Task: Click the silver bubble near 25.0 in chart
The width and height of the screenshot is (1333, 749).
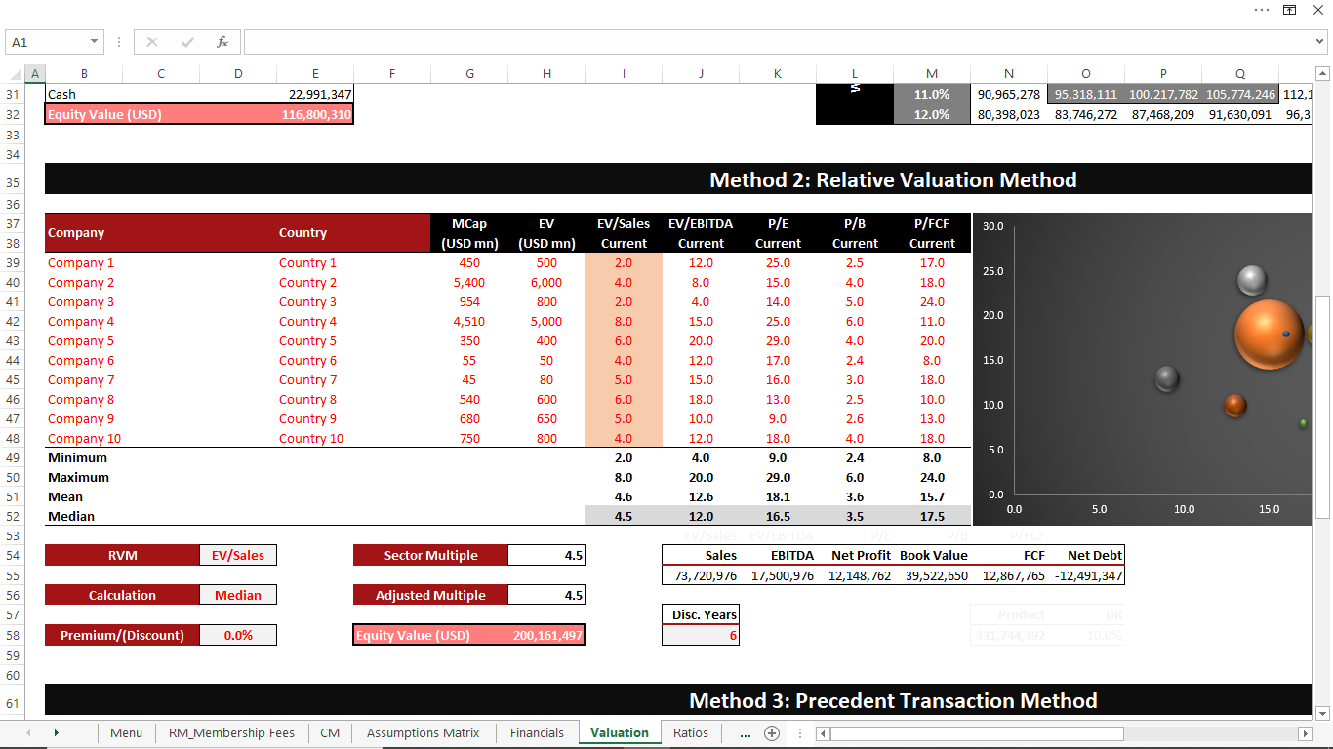Action: tap(1252, 280)
